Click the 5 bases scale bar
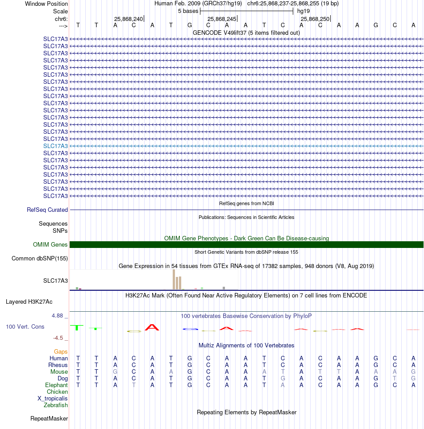Viewport: 424px width, 429px height. (x=246, y=11)
